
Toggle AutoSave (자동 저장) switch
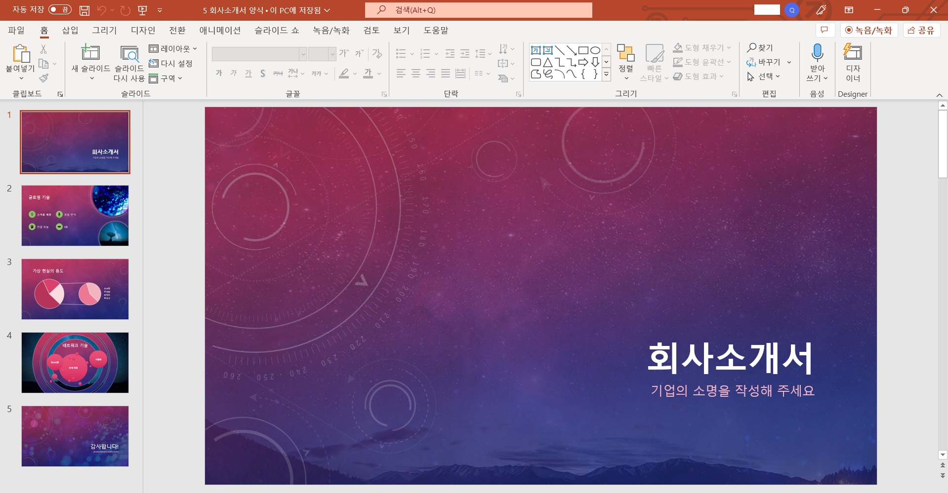click(x=60, y=9)
